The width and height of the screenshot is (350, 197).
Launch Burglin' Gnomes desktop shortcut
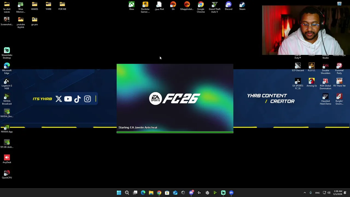click(x=339, y=99)
